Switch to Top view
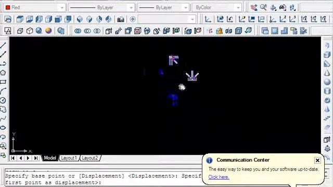The width and height of the screenshot is (333, 187). [x=20, y=19]
